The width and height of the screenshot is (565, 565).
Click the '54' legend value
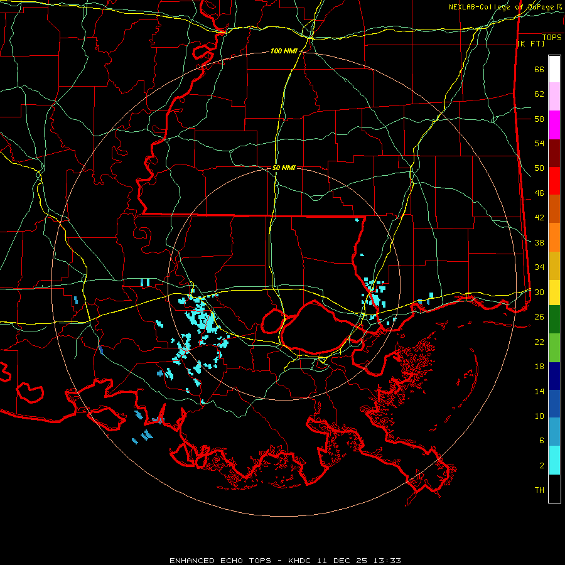(x=539, y=143)
